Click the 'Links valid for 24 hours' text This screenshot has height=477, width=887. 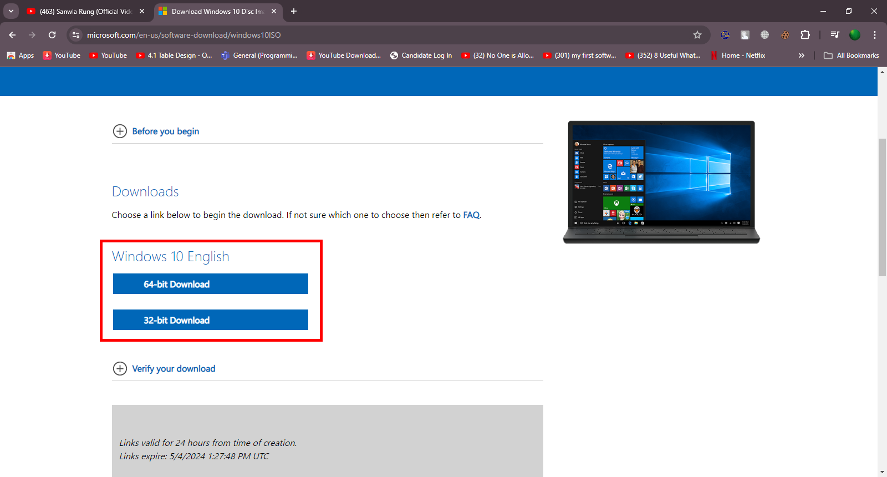(208, 443)
